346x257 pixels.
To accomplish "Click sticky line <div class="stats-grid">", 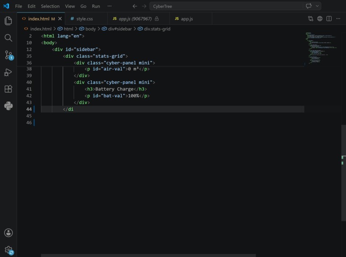I will point(95,56).
